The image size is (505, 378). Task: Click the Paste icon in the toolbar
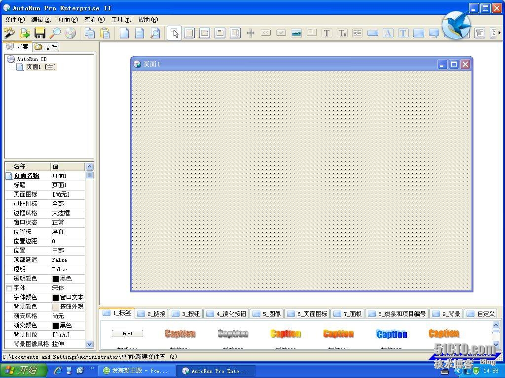tap(105, 33)
